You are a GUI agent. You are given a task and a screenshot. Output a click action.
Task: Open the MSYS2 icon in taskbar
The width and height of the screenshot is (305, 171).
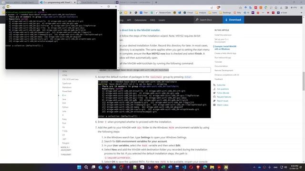point(226,167)
